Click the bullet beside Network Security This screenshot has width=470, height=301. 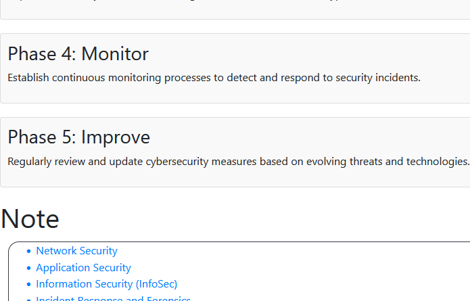pos(28,251)
